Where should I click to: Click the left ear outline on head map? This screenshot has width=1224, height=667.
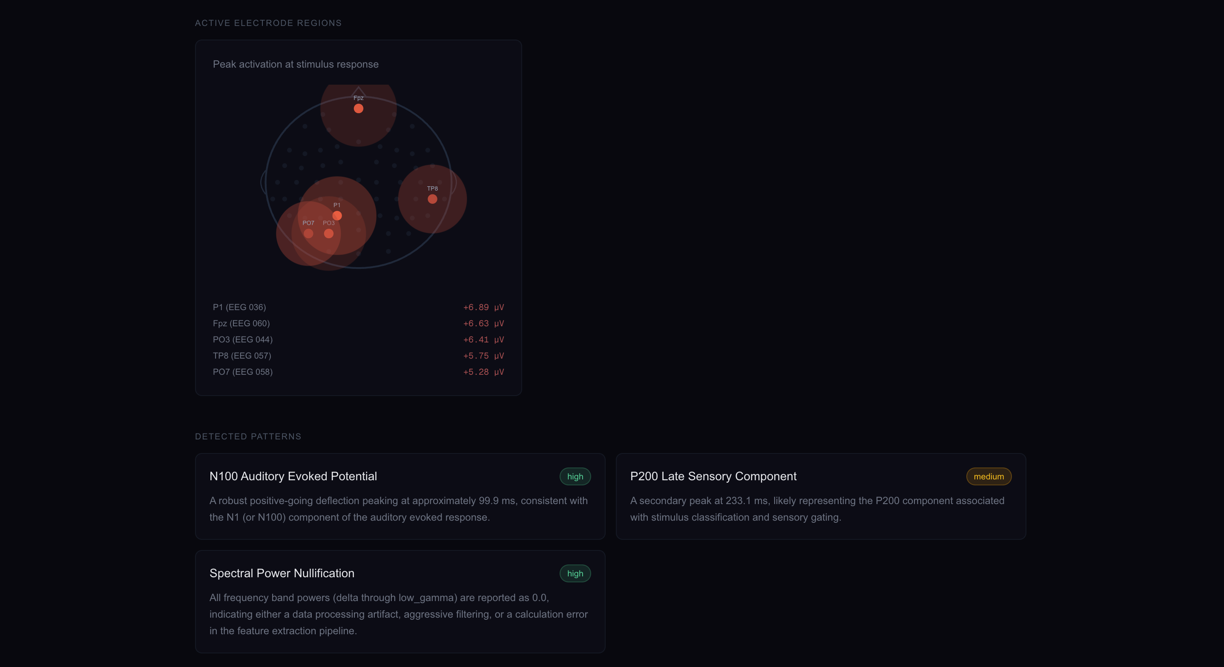point(263,182)
